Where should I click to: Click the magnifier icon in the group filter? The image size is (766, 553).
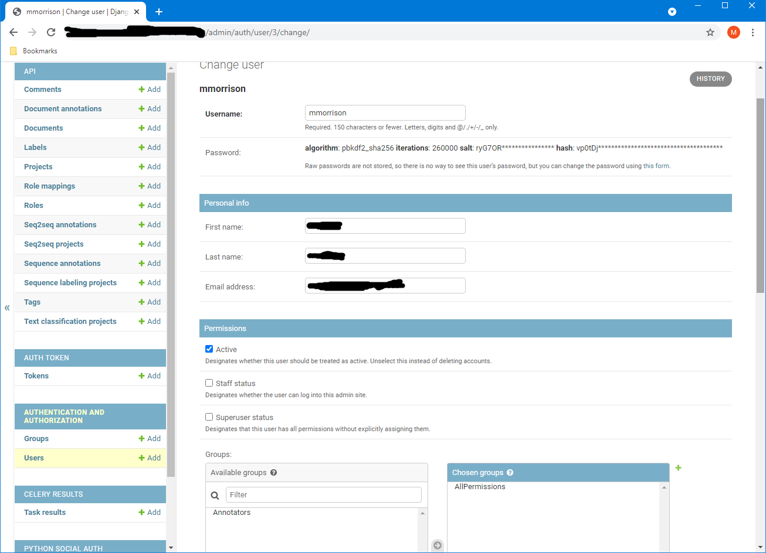(x=215, y=495)
